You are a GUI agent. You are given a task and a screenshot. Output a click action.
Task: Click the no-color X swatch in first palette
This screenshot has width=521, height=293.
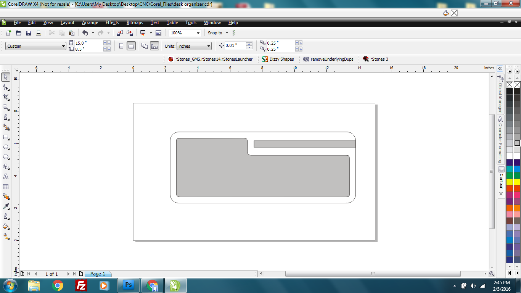[x=510, y=85]
